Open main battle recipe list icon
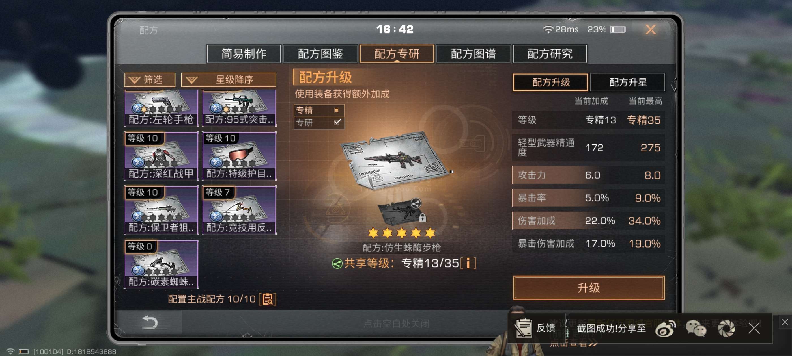 (x=268, y=299)
